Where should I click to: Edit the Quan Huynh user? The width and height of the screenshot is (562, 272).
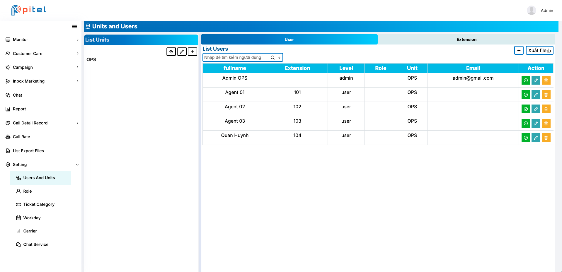(x=536, y=138)
